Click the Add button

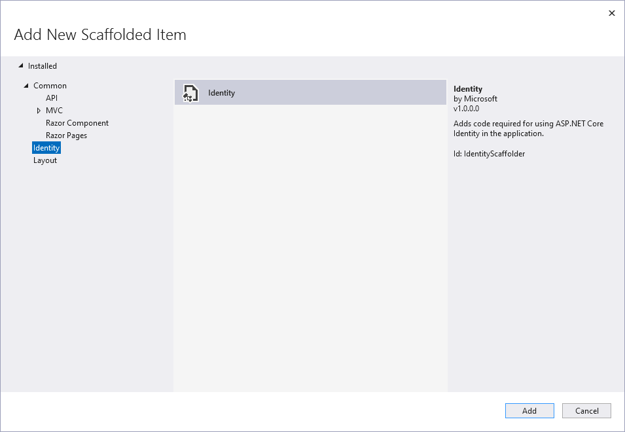click(x=529, y=411)
